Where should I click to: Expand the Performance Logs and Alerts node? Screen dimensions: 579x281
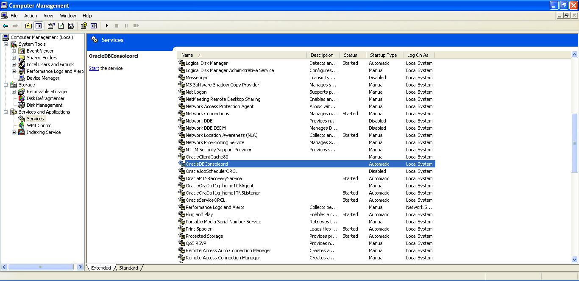(14, 71)
